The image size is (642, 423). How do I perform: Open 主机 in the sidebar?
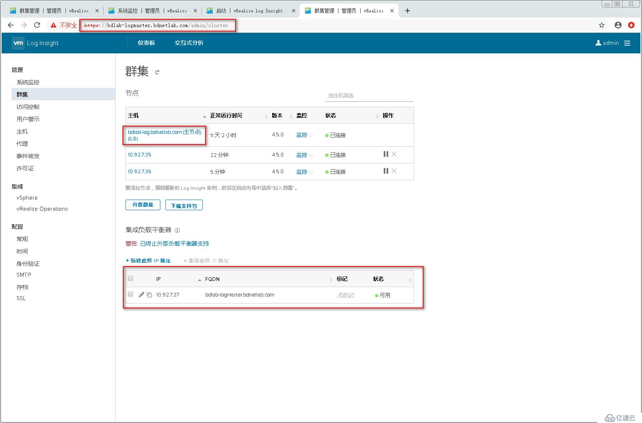22,131
